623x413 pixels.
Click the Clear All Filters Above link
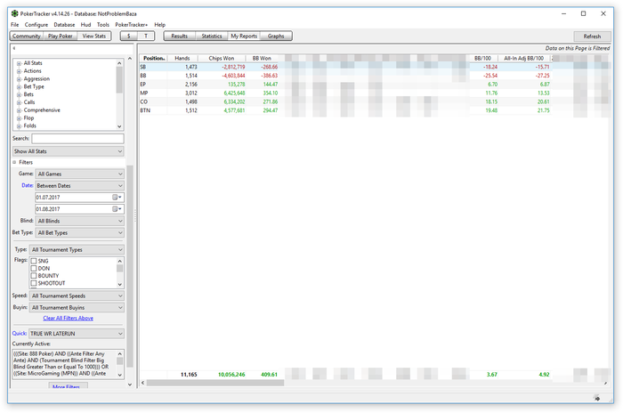(x=69, y=319)
